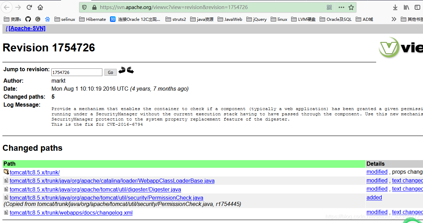Open the round grey G bookmark
This screenshot has height=223, width=423.
pyautogui.click(x=38, y=19)
